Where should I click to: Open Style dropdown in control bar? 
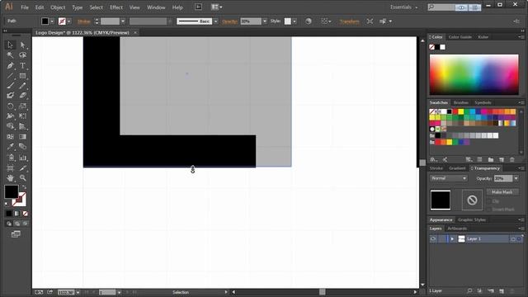(295, 21)
